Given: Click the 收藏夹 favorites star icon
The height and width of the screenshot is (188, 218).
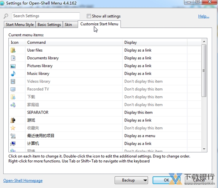Looking at the screenshot, I should [x=13, y=128].
